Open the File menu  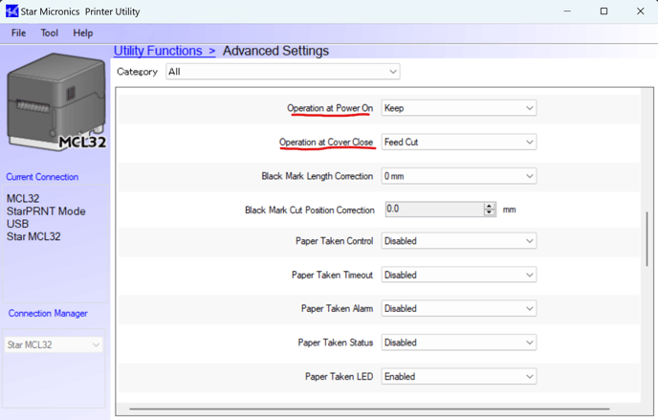pyautogui.click(x=18, y=33)
